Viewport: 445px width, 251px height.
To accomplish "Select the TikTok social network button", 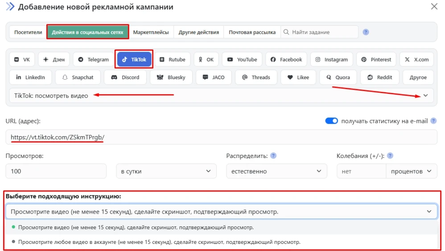I will pos(134,60).
